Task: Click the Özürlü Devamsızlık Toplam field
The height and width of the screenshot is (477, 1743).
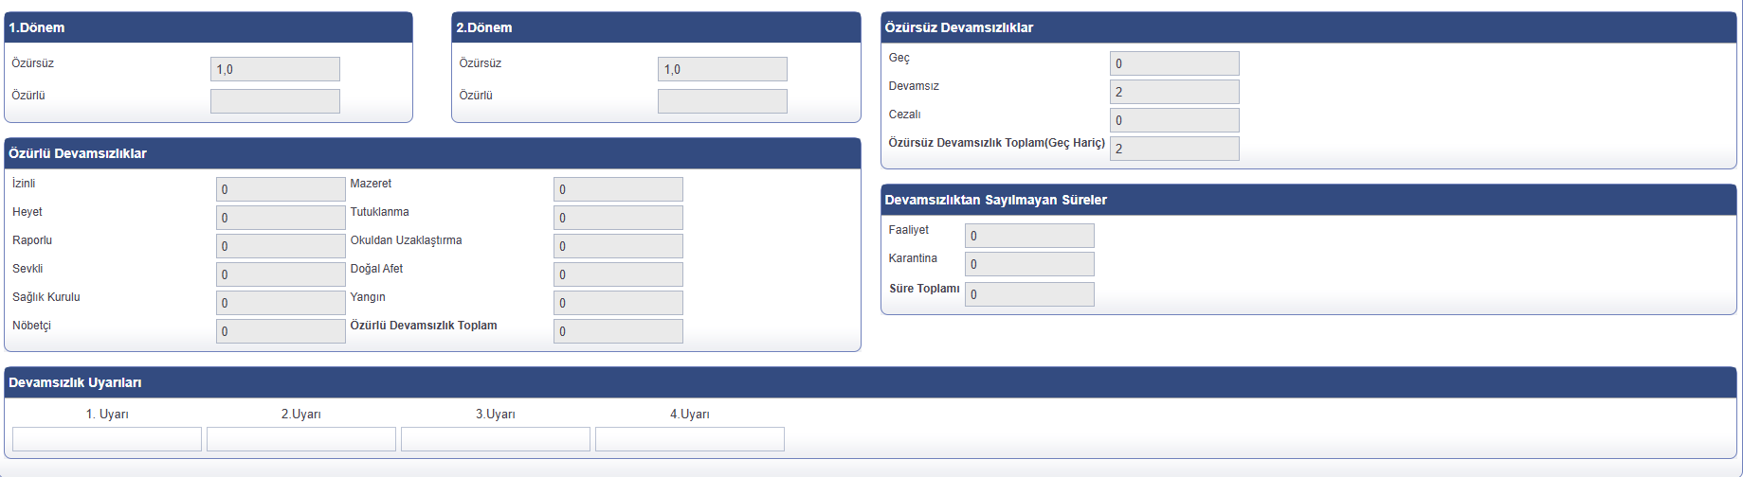Action: (618, 331)
